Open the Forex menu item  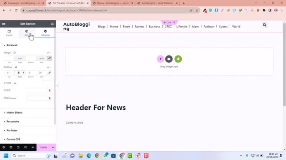[x=126, y=27]
